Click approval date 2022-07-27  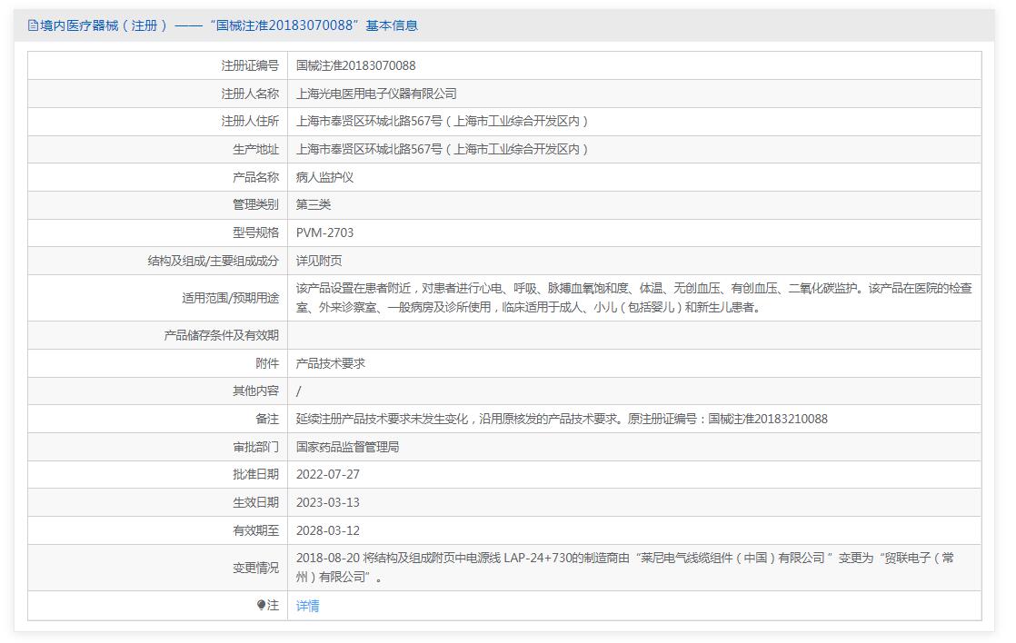coord(328,474)
